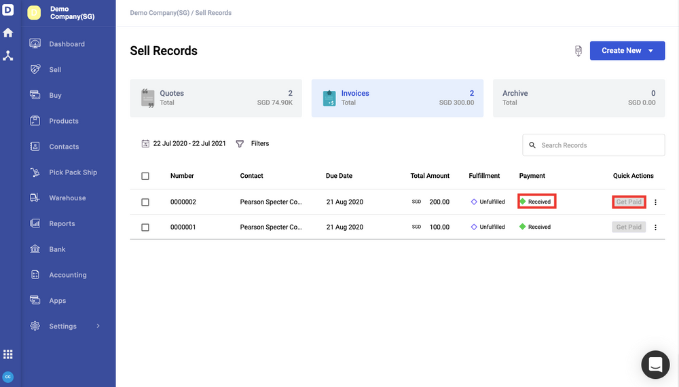Click the home icon in left rail
Screen dimensions: 679x387
click(8, 33)
